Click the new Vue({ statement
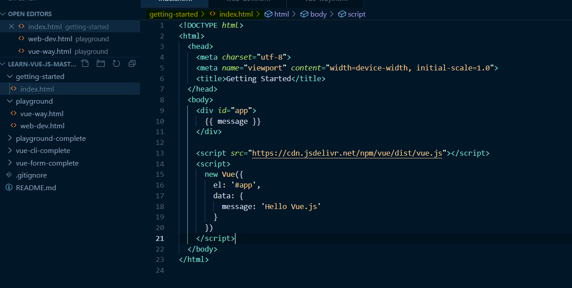572x288 pixels. pos(224,174)
